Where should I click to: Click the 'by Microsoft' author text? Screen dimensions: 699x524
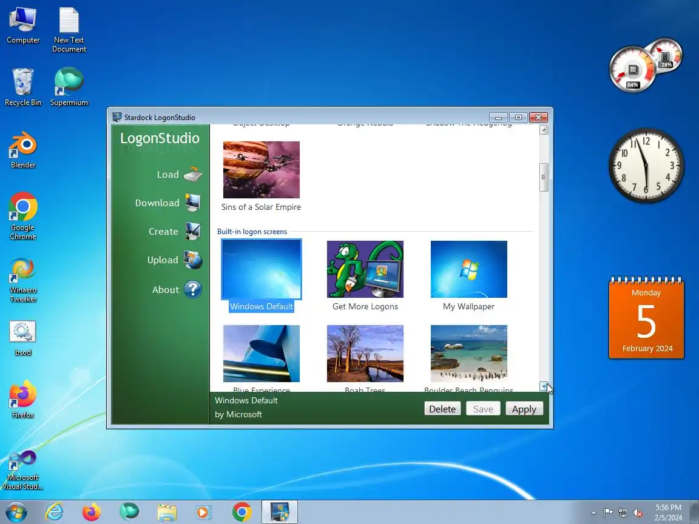238,414
